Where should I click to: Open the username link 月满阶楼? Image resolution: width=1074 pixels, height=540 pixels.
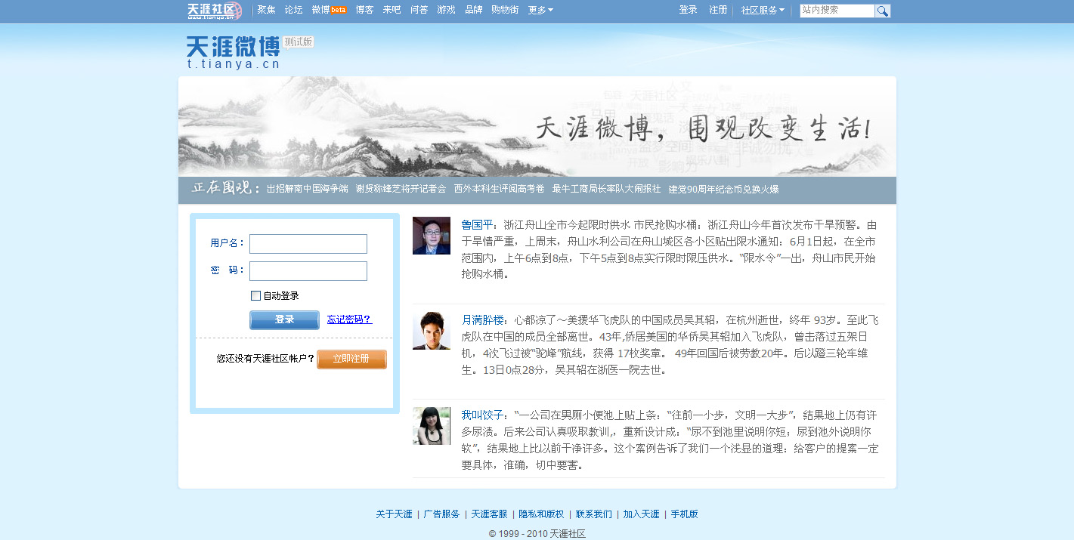[x=481, y=320]
